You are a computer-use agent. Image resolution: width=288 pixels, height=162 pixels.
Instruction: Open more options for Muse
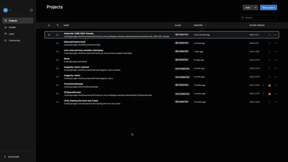pos(275,60)
